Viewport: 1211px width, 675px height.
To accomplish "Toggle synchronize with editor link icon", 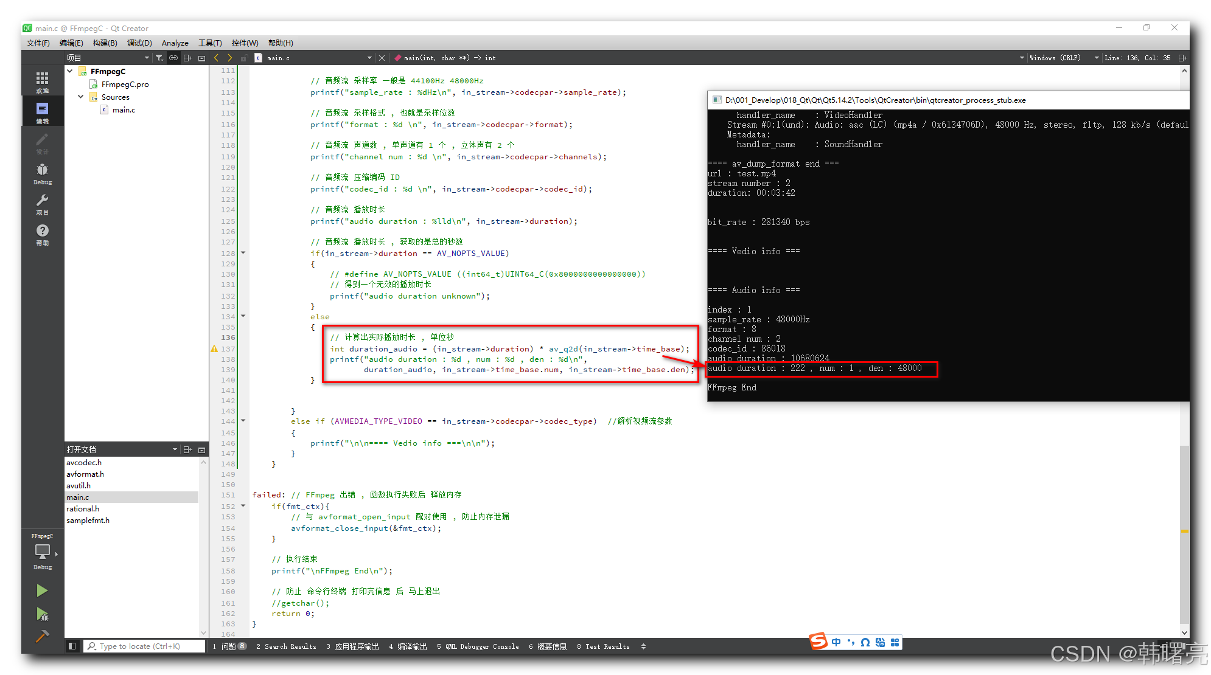I will coord(173,58).
